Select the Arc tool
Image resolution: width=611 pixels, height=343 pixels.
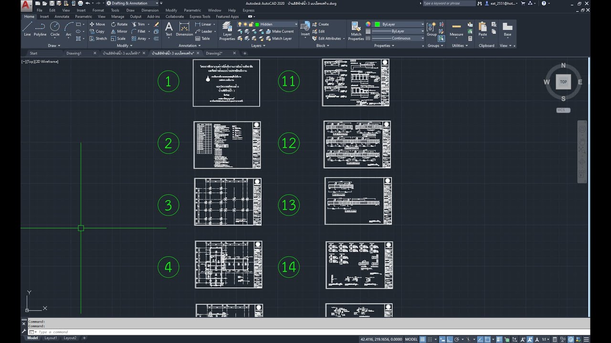pos(68,29)
